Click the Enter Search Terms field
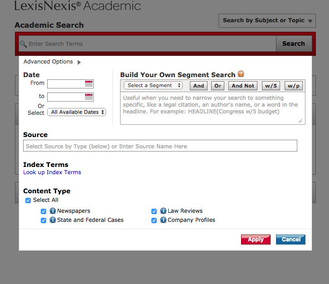This screenshot has height=284, width=329. pyautogui.click(x=147, y=44)
